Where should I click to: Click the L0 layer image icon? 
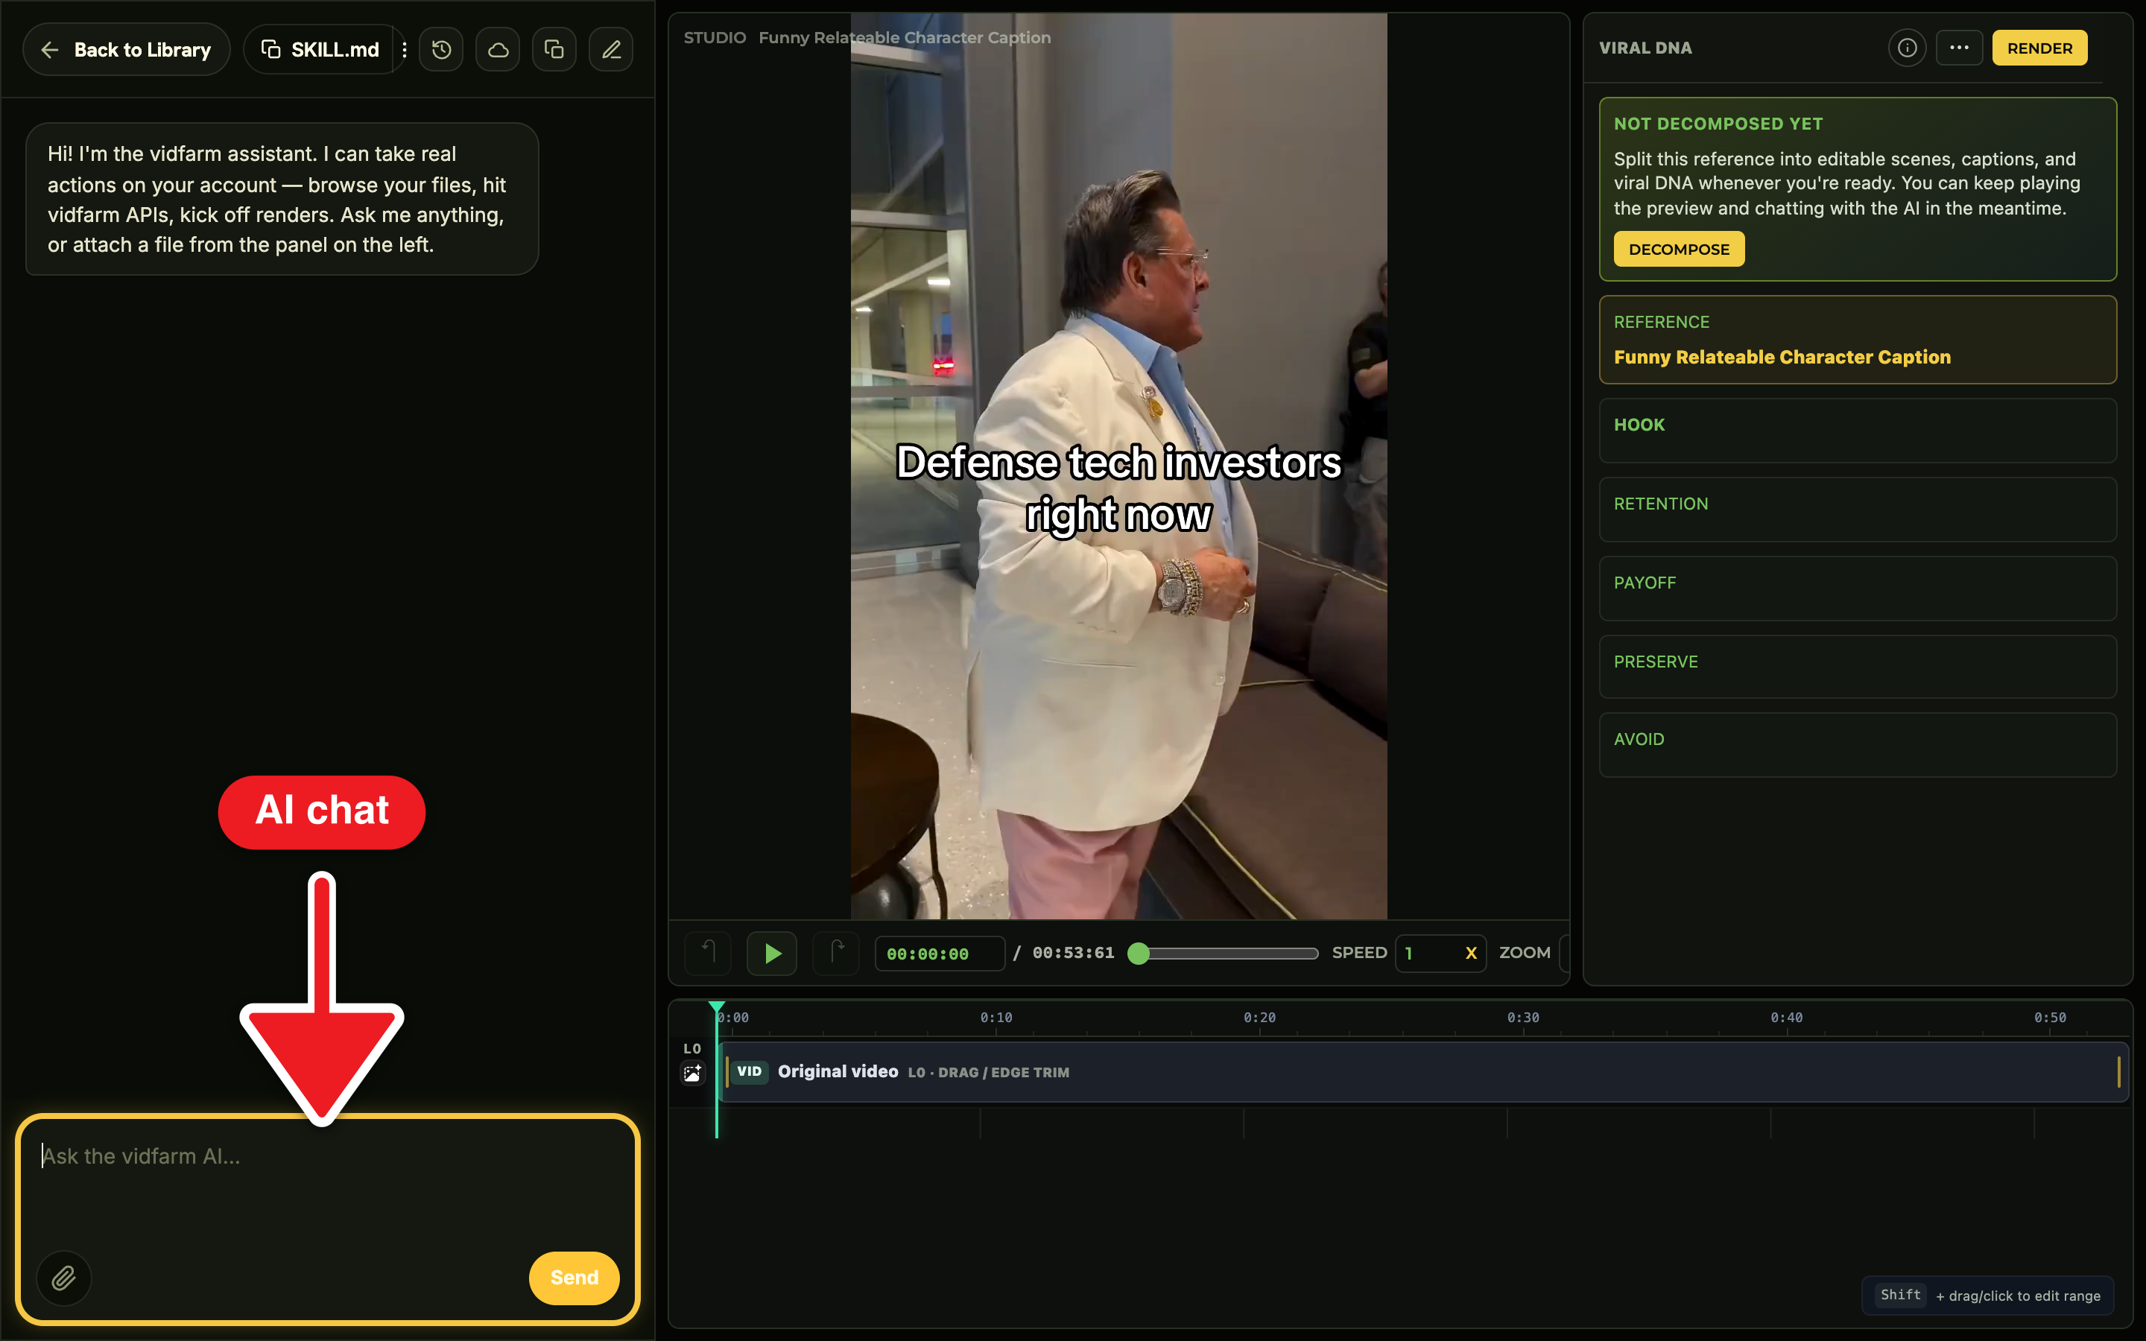[x=691, y=1074]
